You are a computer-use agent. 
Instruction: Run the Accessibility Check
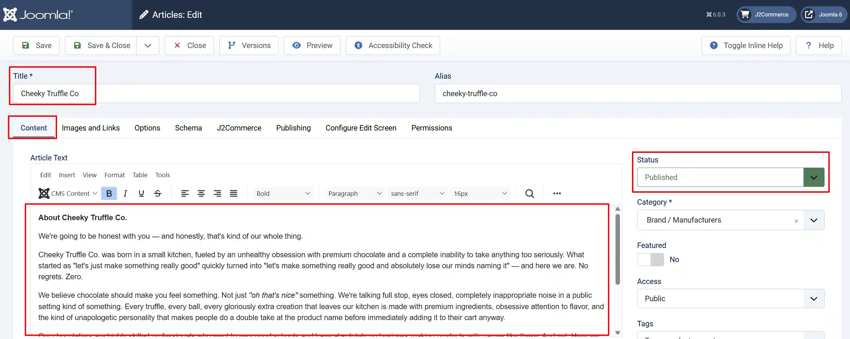tap(393, 45)
